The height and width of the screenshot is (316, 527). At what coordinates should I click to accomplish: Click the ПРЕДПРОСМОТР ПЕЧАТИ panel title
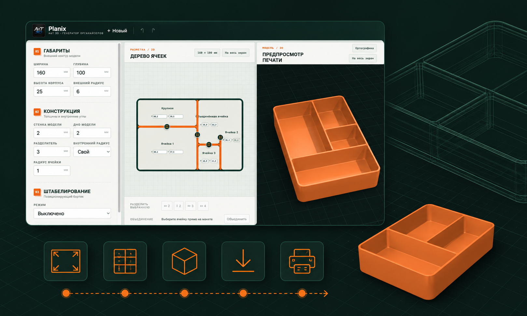283,57
